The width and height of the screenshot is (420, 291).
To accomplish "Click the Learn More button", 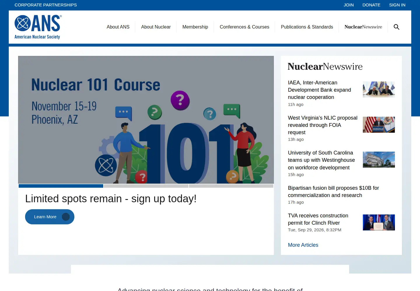I will 50,217.
